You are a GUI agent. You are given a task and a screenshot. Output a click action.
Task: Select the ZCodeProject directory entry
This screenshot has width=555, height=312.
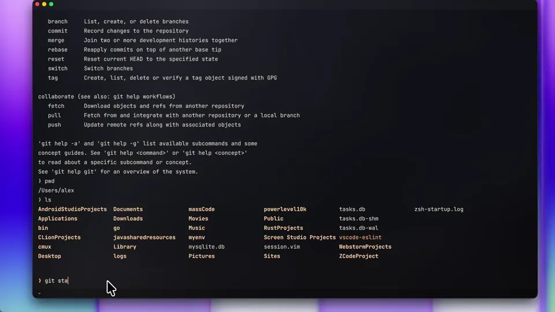(358, 256)
